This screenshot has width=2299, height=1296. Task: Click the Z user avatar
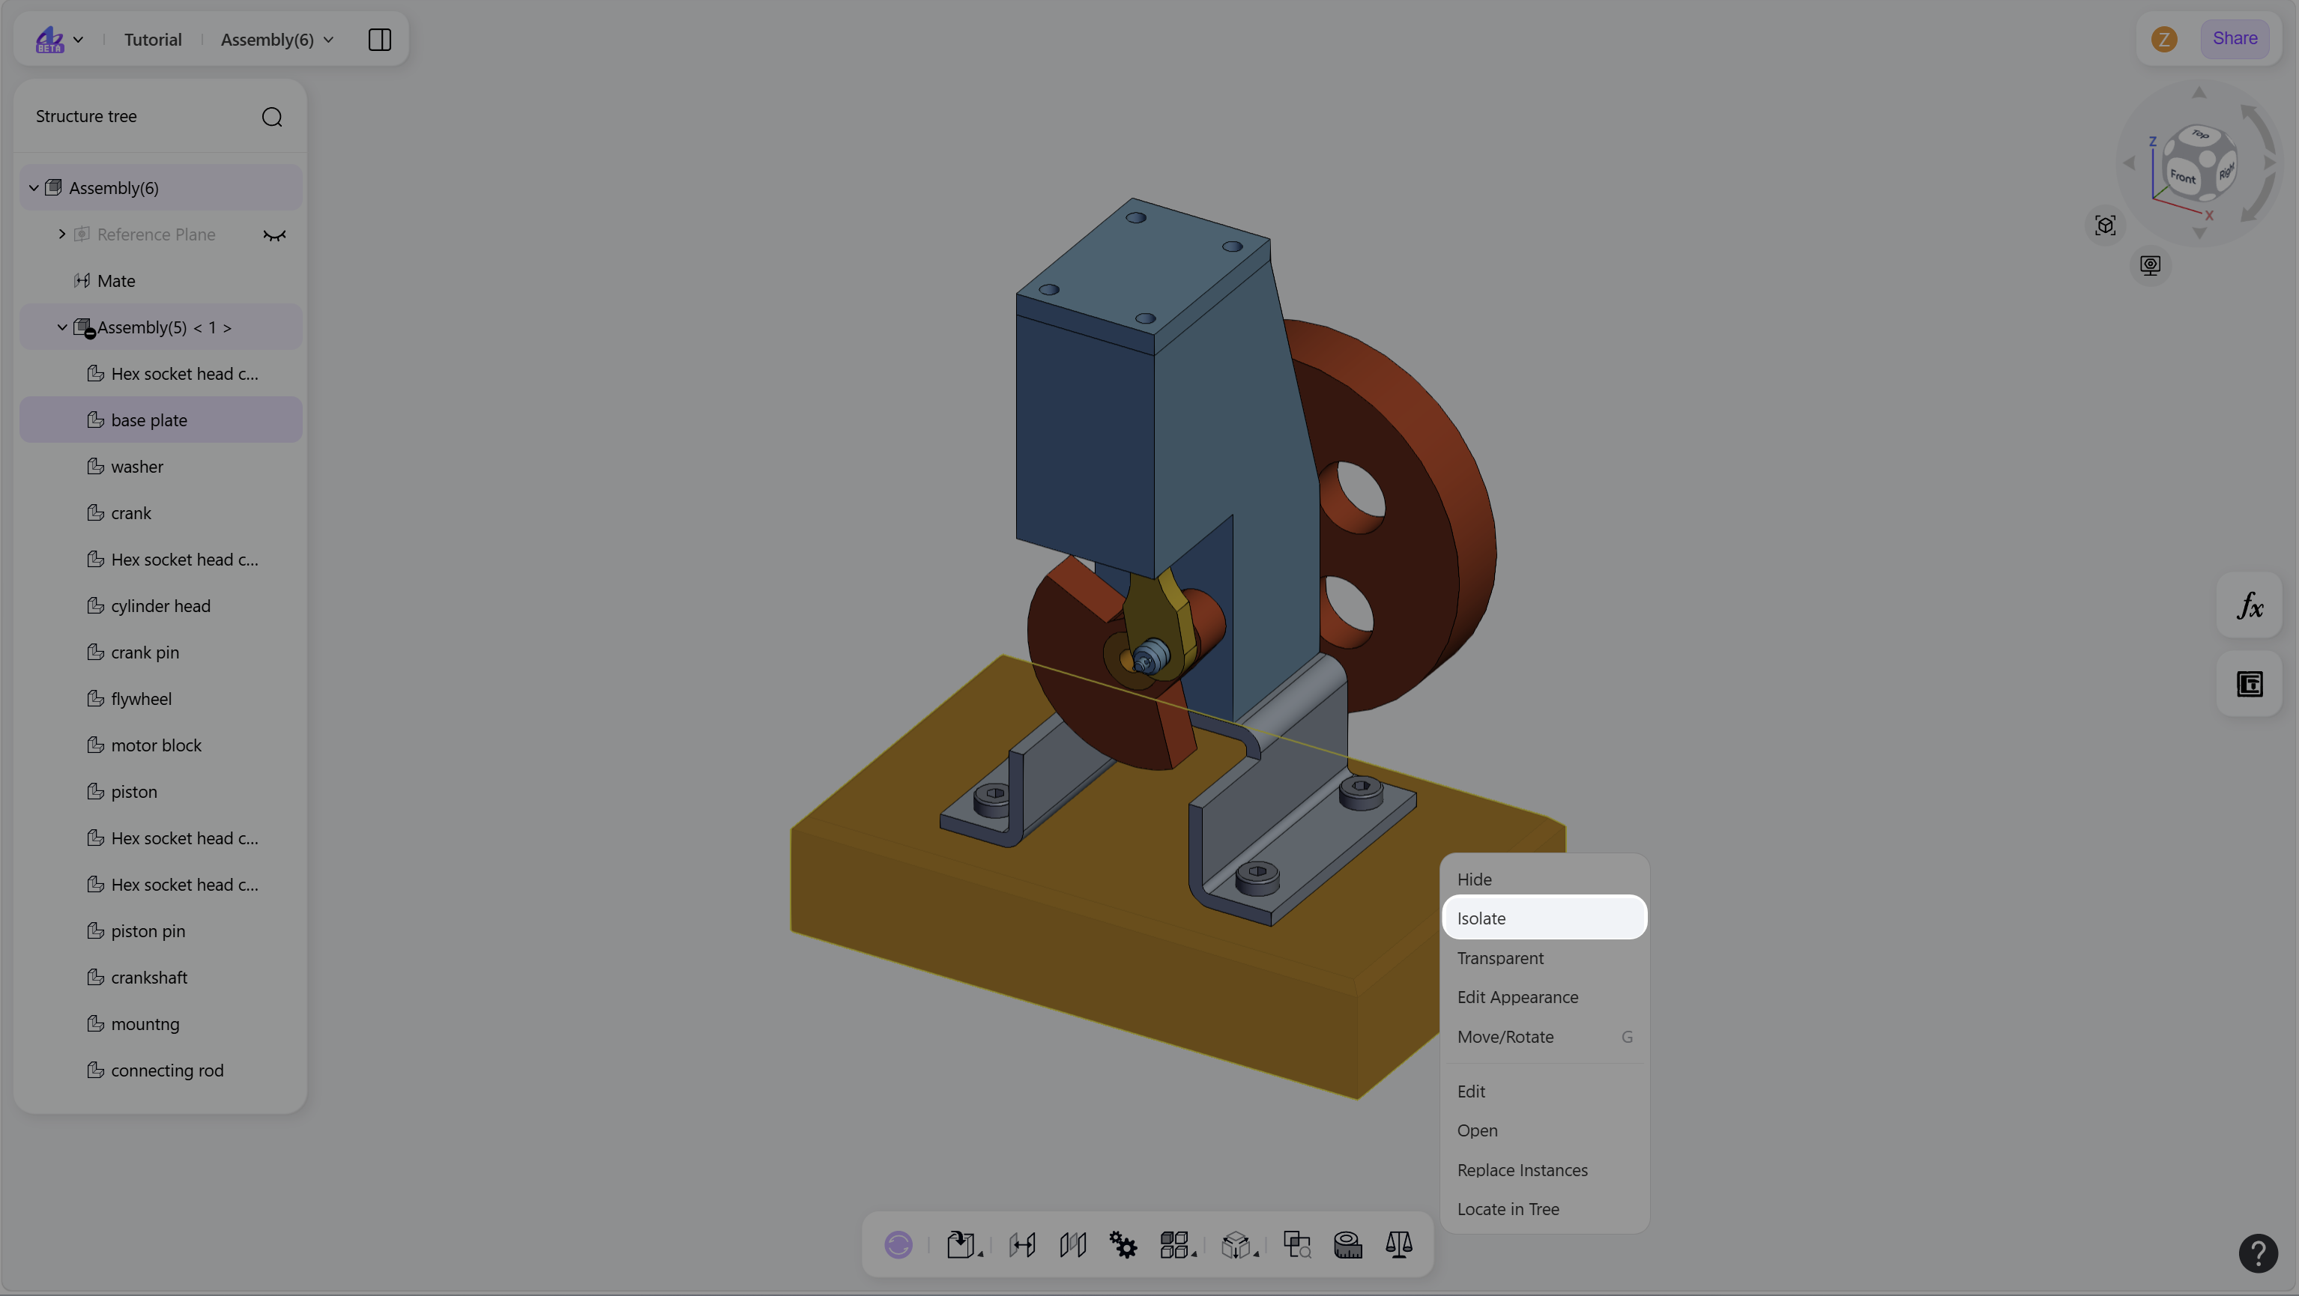2163,38
